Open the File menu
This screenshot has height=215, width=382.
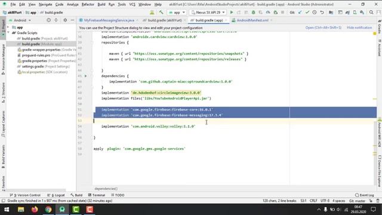tap(13, 4)
